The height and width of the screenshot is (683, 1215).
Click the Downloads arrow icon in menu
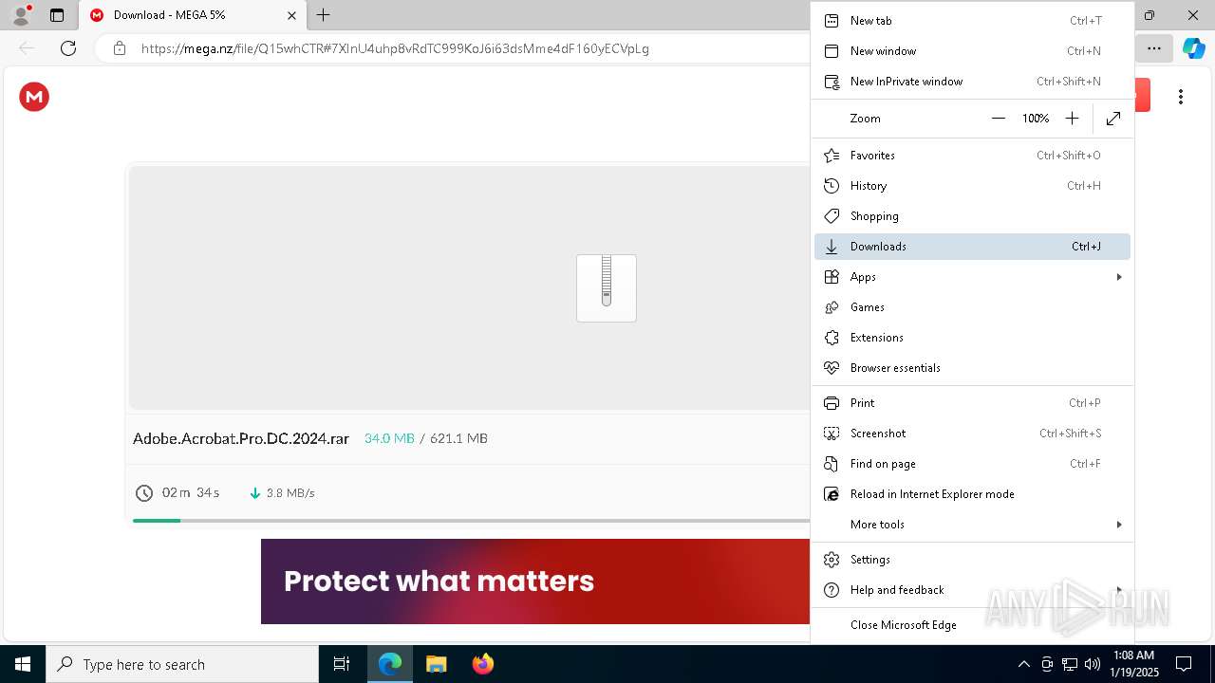(832, 247)
